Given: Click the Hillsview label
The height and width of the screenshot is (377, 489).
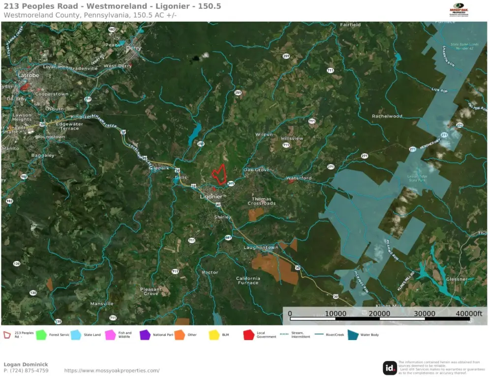Looking at the screenshot, I should [292, 138].
